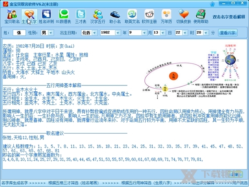The width and height of the screenshot is (249, 187).
Task: Select the 三才表 toolbar icon
Action: click(81, 16)
